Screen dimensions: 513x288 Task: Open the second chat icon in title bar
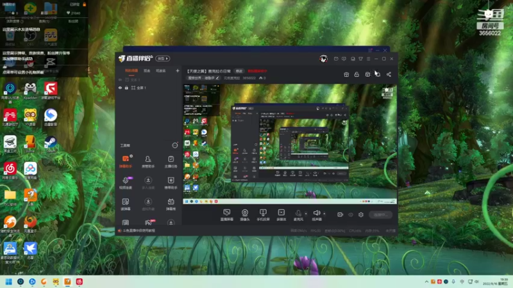coord(344,59)
